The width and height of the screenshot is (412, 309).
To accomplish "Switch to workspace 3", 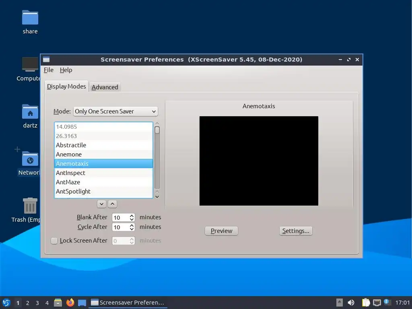I will [37, 303].
